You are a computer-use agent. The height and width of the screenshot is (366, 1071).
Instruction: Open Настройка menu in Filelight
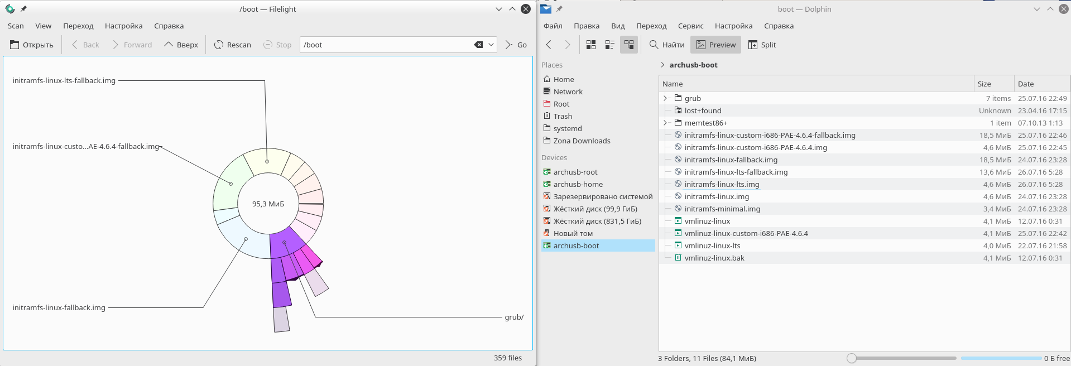click(x=123, y=26)
